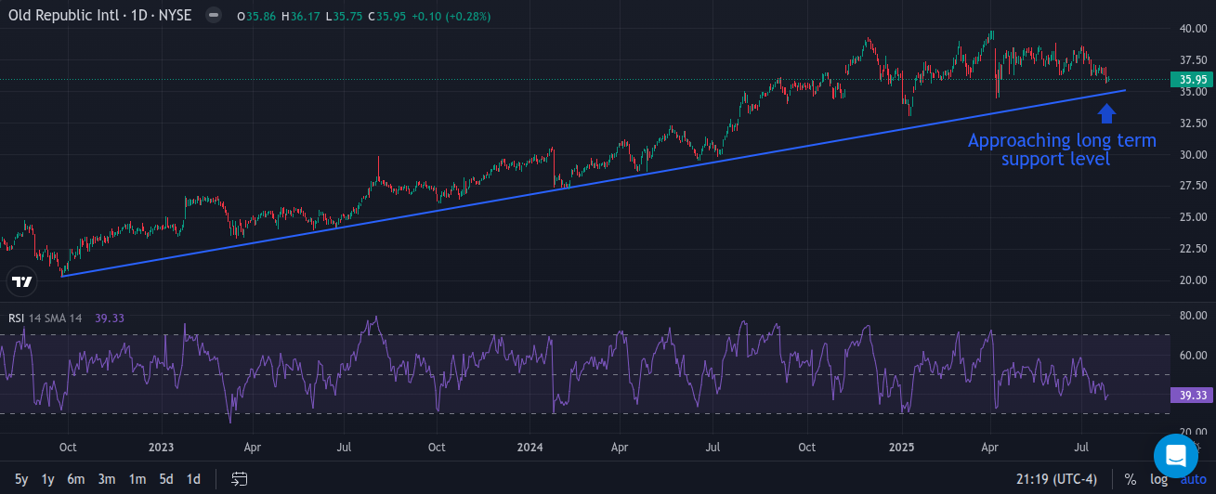Click the Old Republic Intl symbol title
The width and height of the screenshot is (1216, 494).
(100, 16)
